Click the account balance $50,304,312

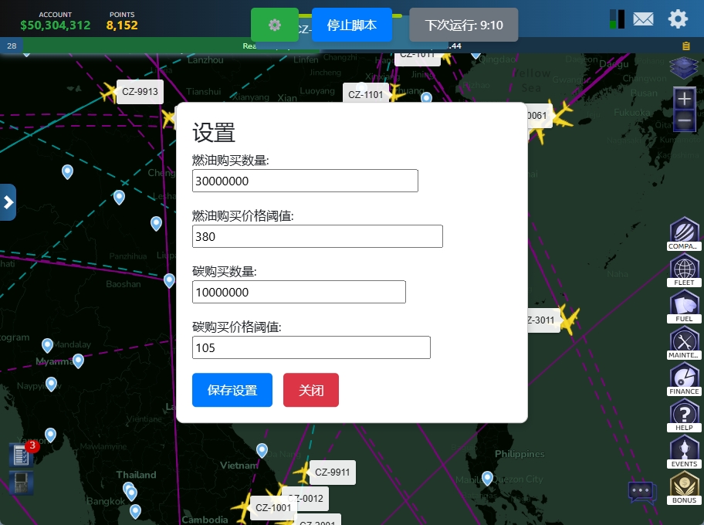56,25
